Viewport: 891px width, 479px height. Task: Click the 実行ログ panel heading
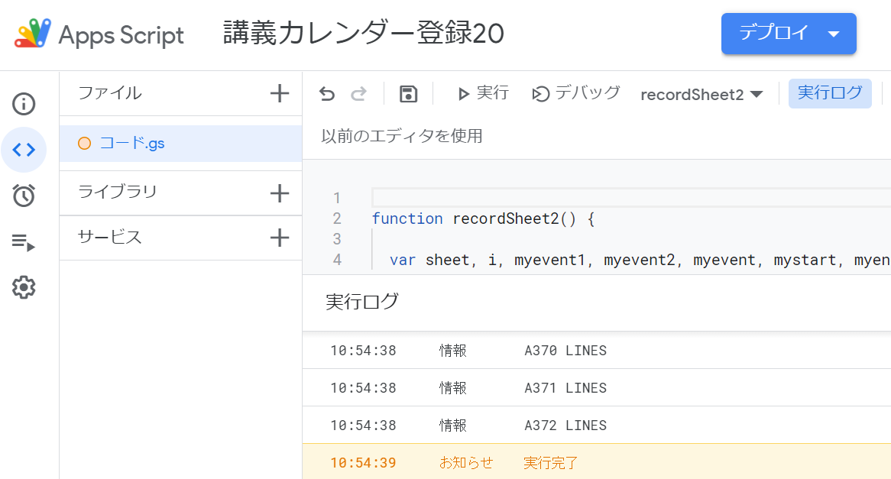click(x=362, y=302)
